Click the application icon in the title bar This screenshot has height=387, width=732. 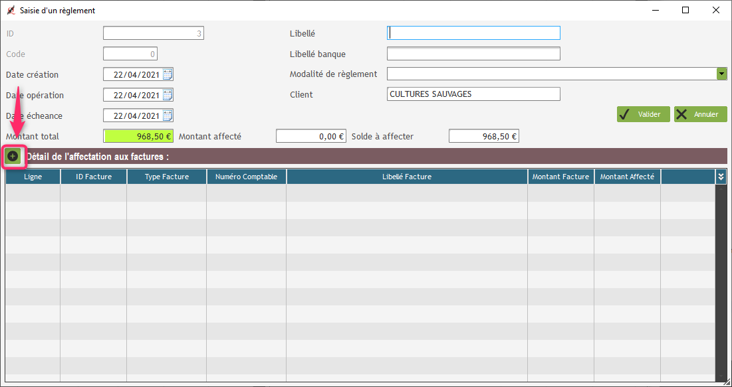(x=11, y=10)
